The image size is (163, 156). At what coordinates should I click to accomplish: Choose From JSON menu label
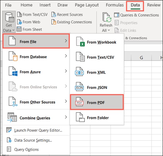tap(97, 88)
